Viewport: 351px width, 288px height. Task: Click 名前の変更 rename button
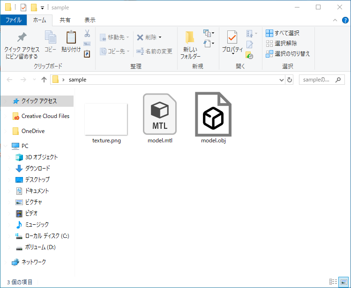pyautogui.click(x=154, y=51)
